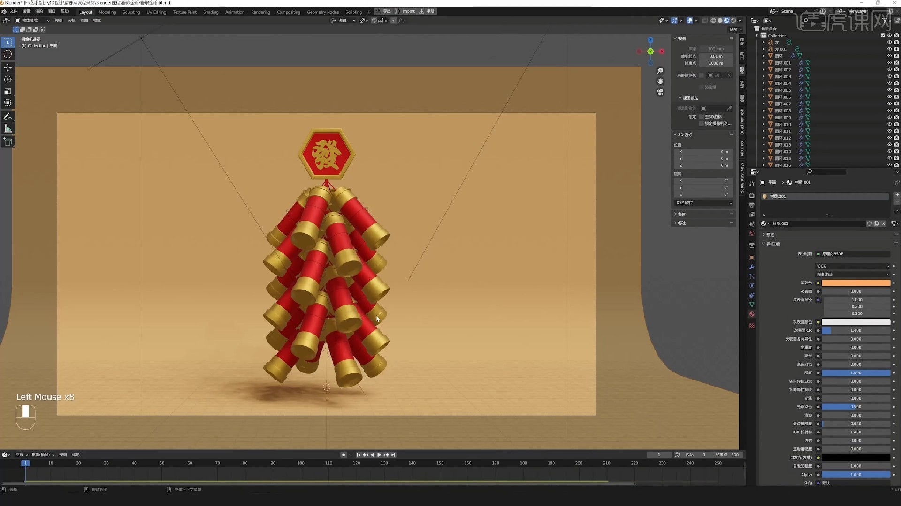Open the Output properties tab

click(752, 205)
